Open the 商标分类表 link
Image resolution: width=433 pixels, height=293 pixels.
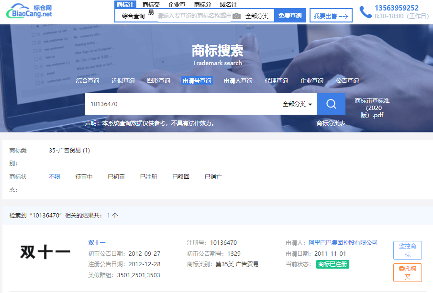coord(331,123)
